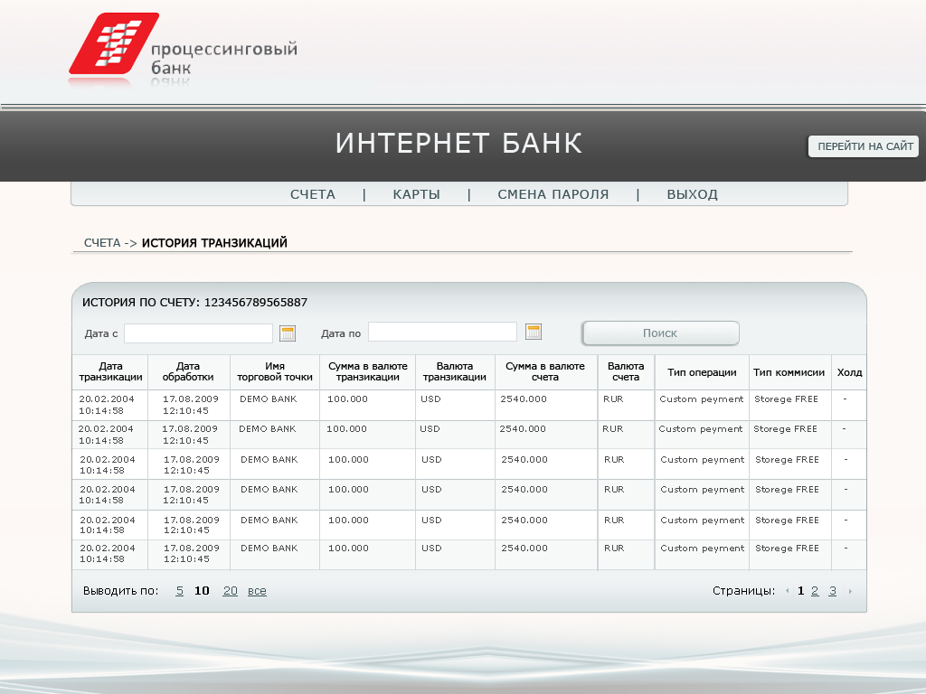Image resolution: width=926 pixels, height=694 pixels.
Task: Click СЧЕТА breadcrumb link
Action: coord(102,243)
